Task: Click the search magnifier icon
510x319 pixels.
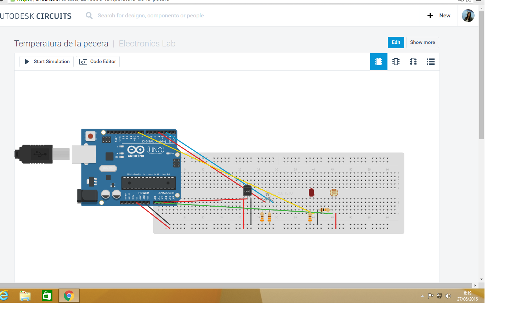Action: 89,15
